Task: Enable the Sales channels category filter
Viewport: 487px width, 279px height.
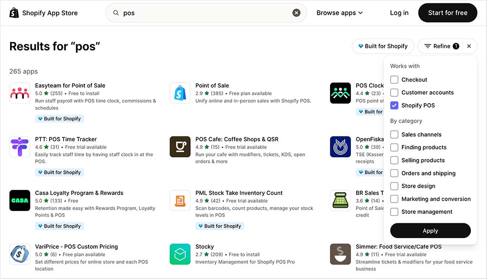Action: (x=394, y=135)
